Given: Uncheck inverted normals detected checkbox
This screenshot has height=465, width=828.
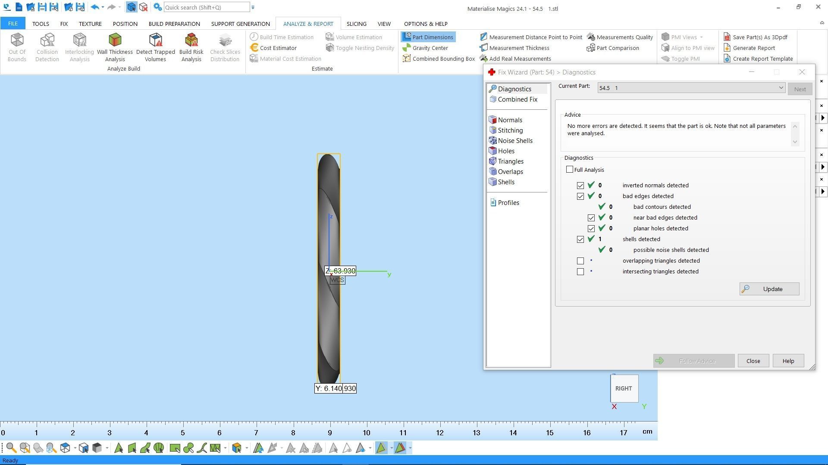Looking at the screenshot, I should click(x=580, y=186).
